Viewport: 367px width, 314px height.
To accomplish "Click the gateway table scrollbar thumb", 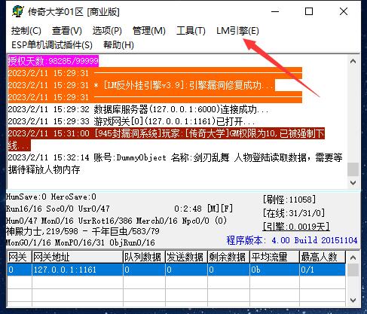I will pos(353,270).
